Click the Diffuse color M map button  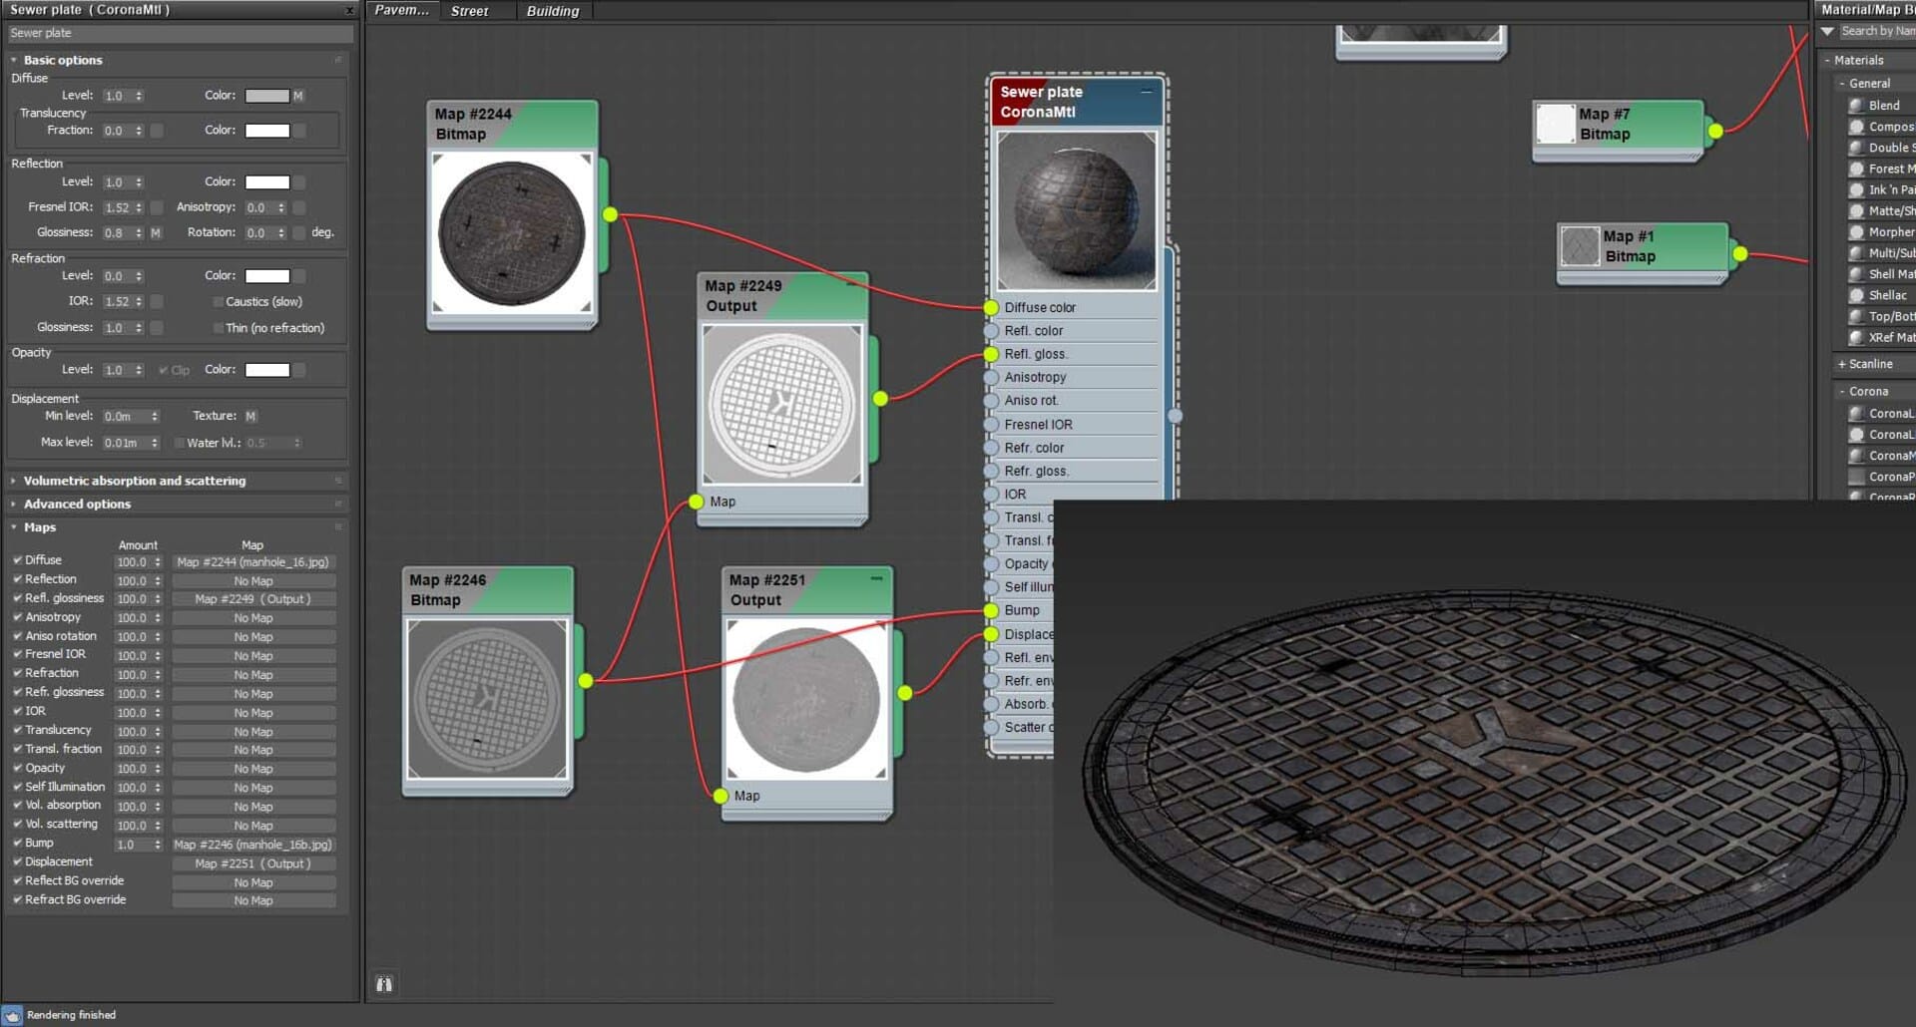pyautogui.click(x=297, y=96)
